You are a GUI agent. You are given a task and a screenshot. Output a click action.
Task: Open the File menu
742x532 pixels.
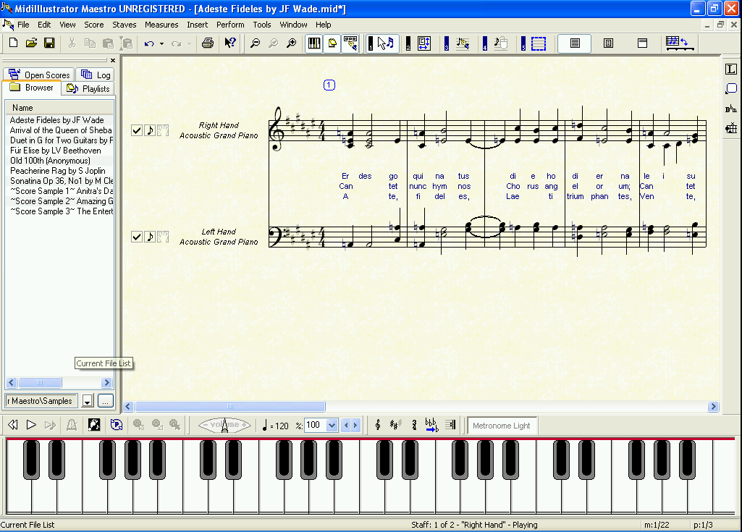(x=23, y=25)
